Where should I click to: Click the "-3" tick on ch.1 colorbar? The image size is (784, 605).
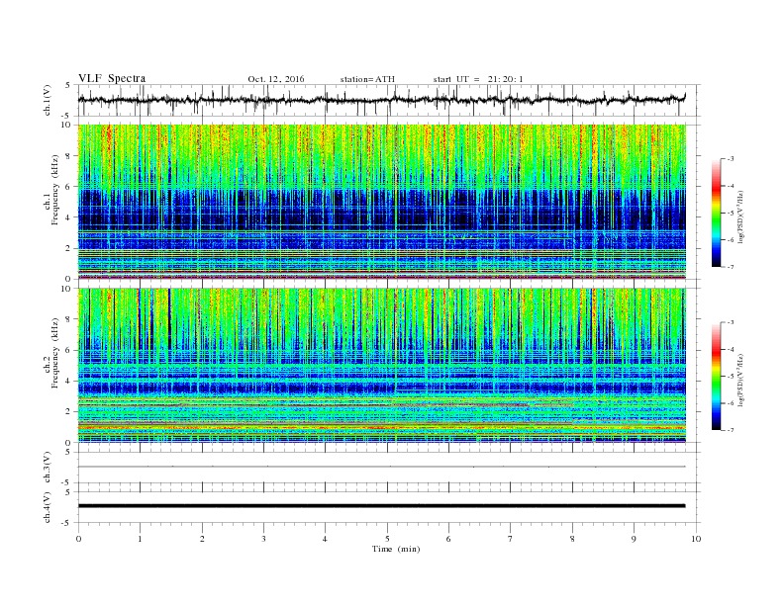click(x=731, y=159)
